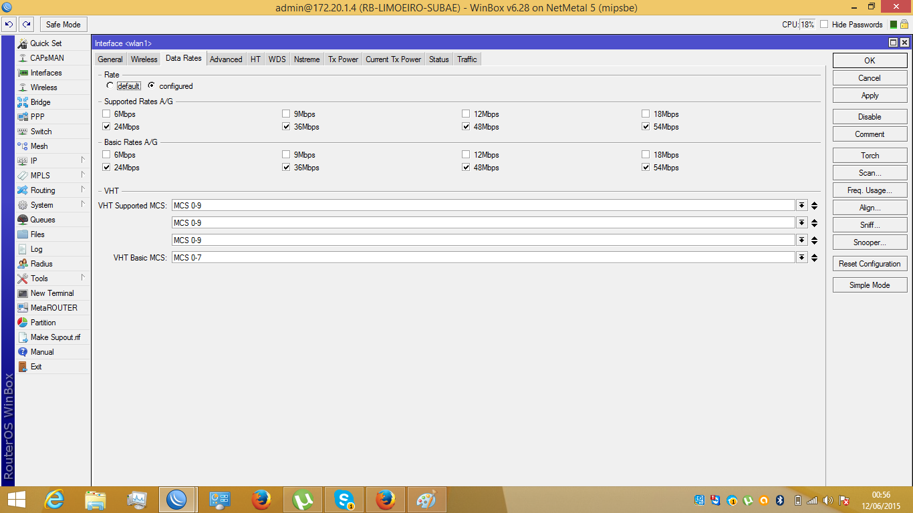
Task: Click the Scan... button
Action: coord(870,173)
